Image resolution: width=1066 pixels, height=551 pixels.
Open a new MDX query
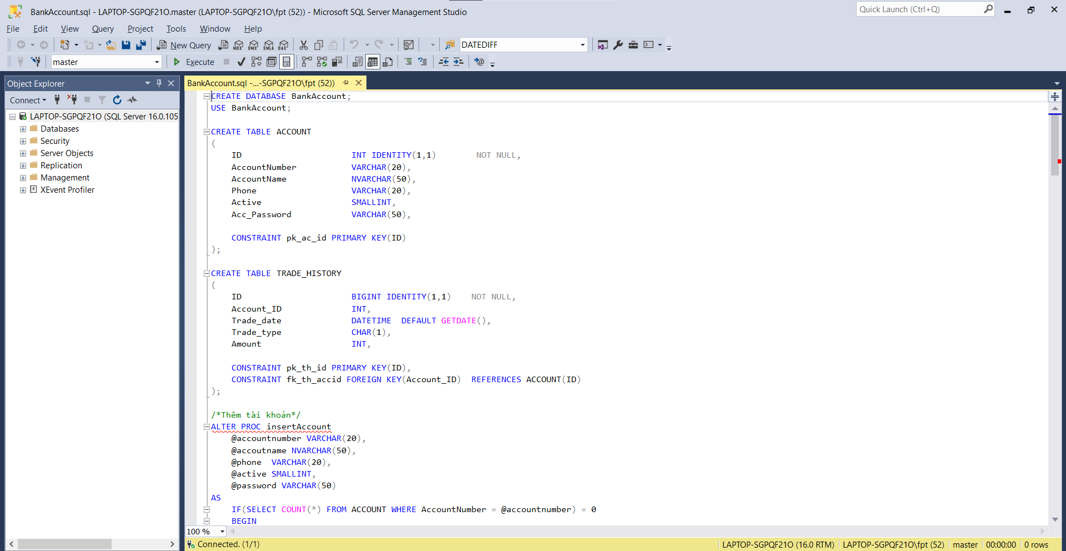click(238, 45)
